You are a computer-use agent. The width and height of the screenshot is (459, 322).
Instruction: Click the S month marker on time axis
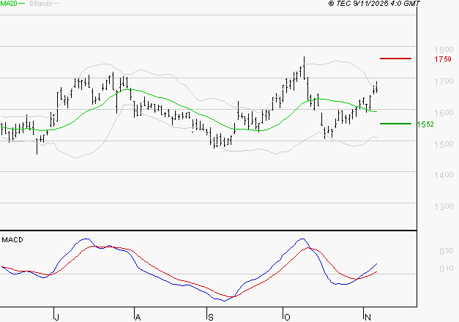(x=211, y=317)
